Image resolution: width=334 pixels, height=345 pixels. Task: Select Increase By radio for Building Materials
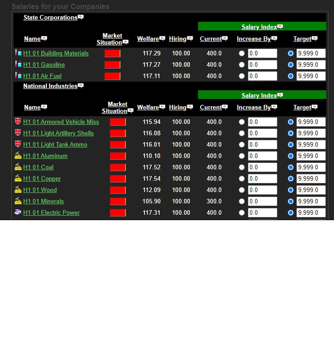click(x=242, y=53)
